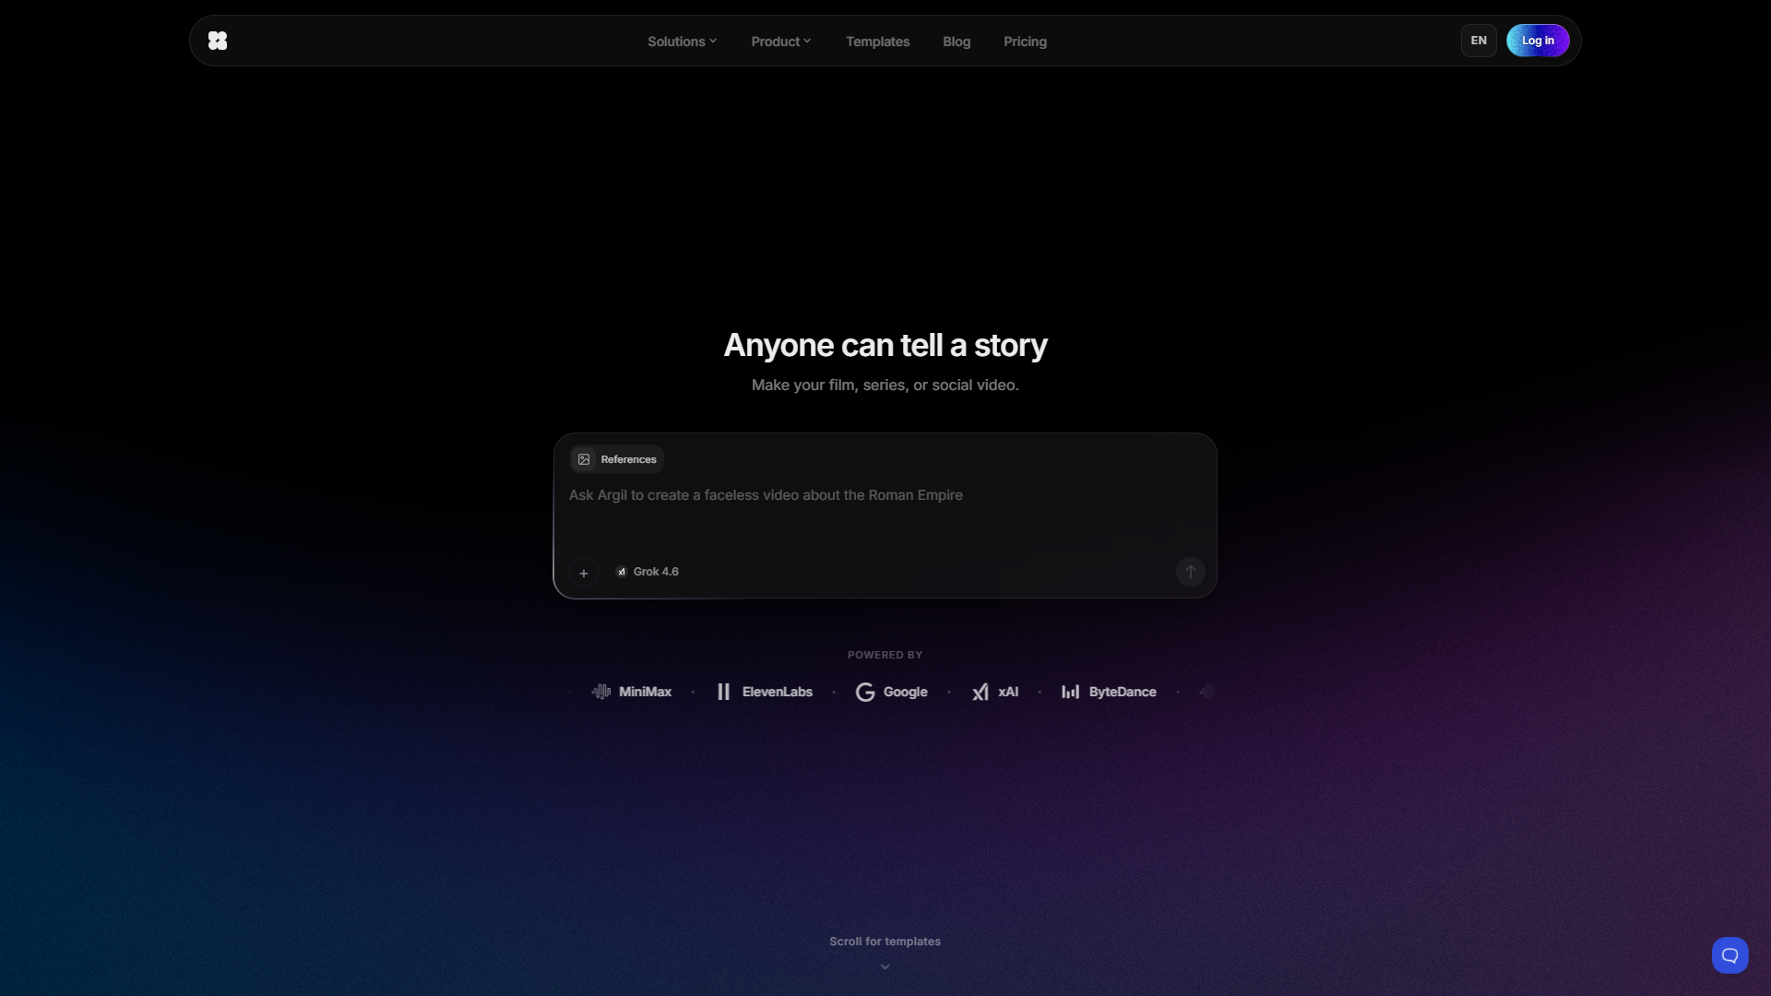Image resolution: width=1771 pixels, height=996 pixels.
Task: Open the Solutions dropdown menu
Action: [x=682, y=41]
